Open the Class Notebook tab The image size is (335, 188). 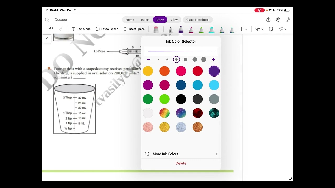(x=198, y=20)
